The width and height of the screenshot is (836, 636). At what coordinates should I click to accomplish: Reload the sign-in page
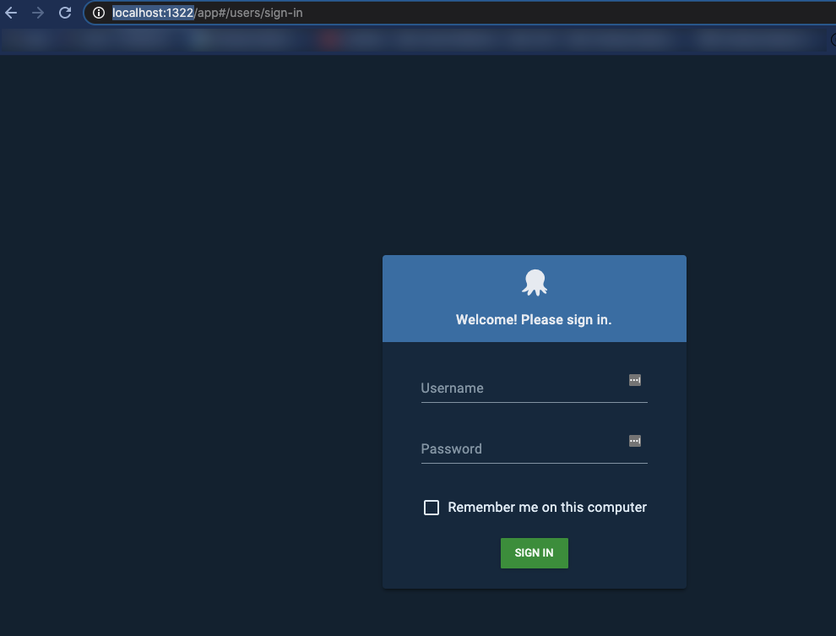(x=65, y=13)
